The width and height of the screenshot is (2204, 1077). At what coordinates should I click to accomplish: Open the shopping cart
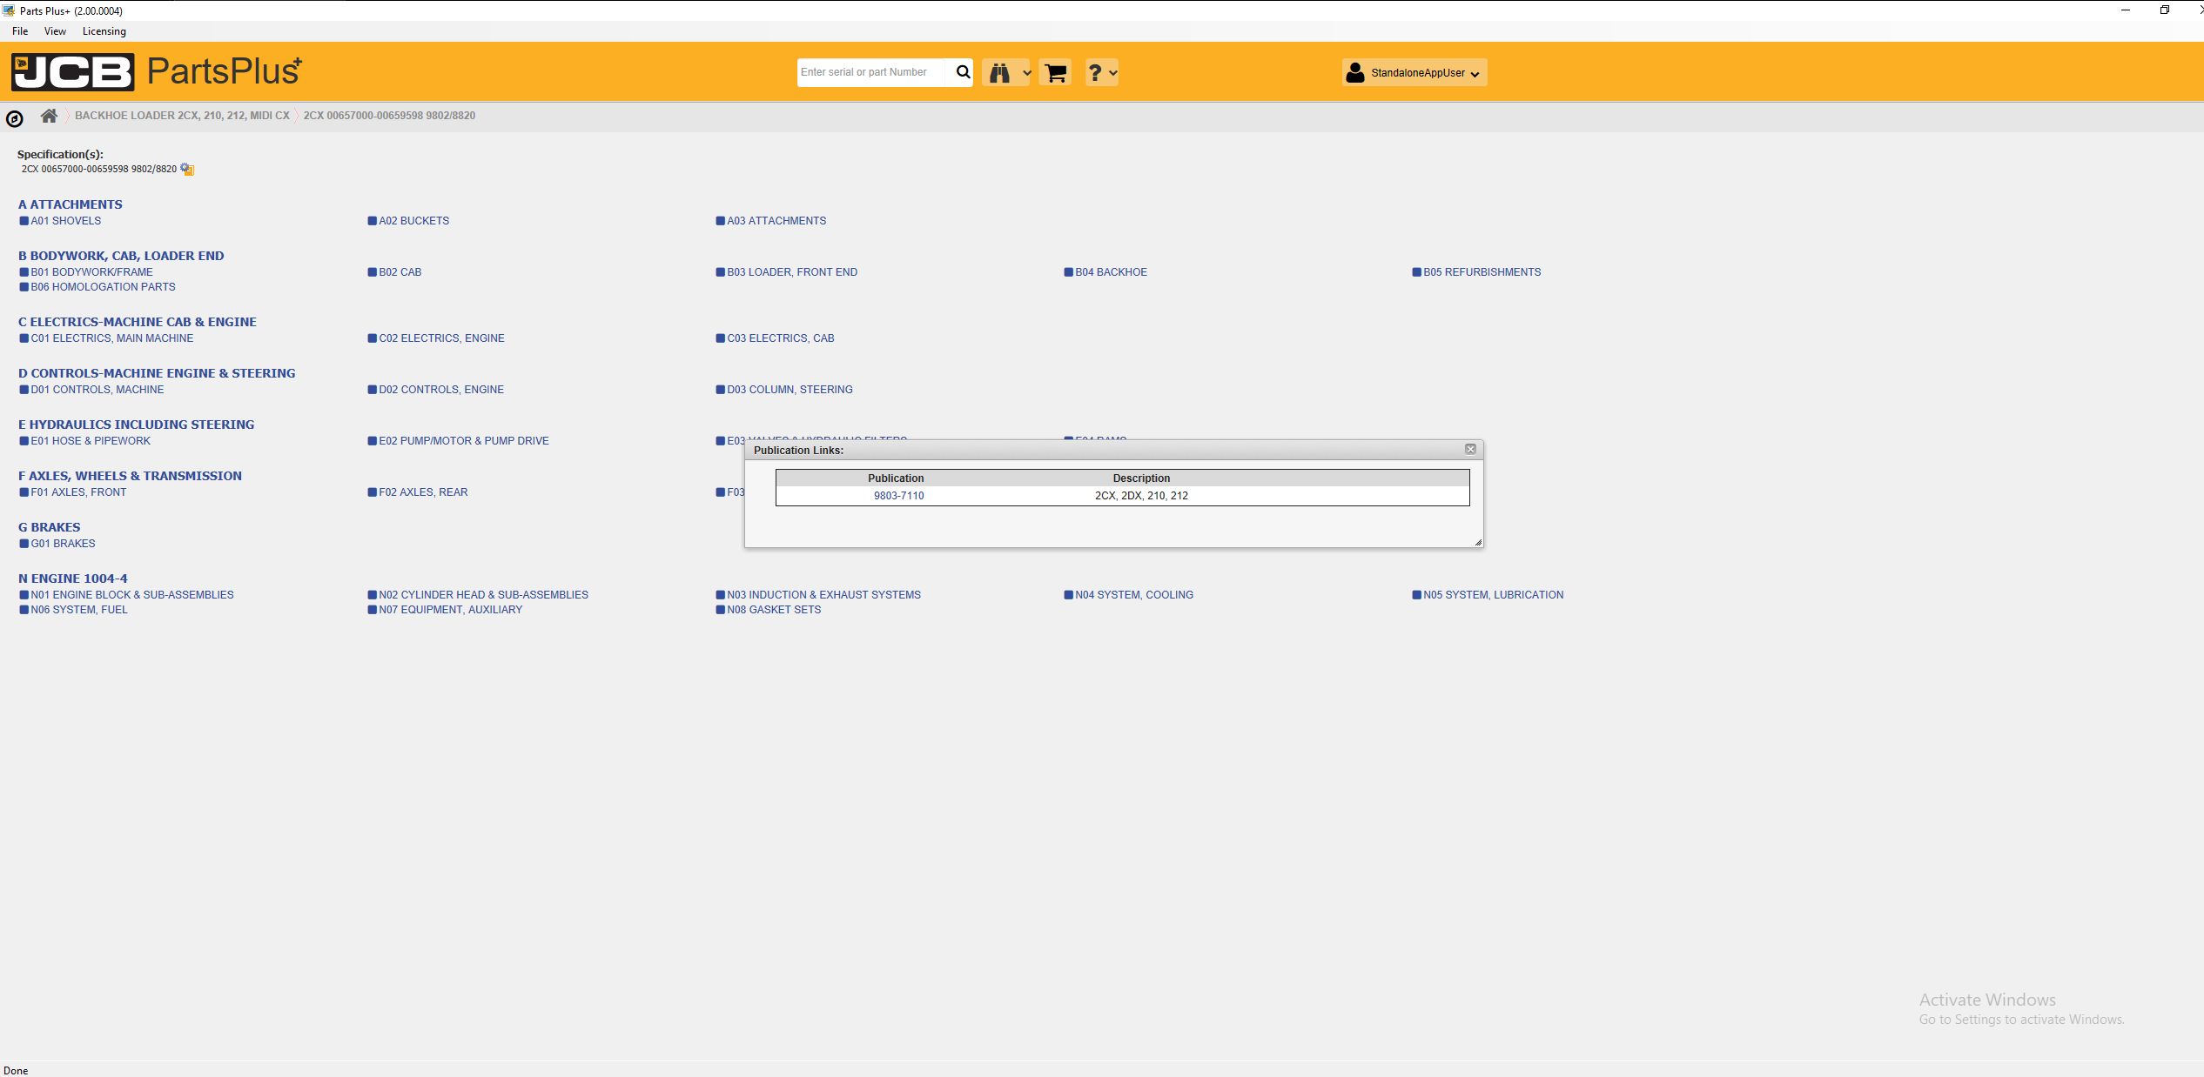click(1053, 73)
